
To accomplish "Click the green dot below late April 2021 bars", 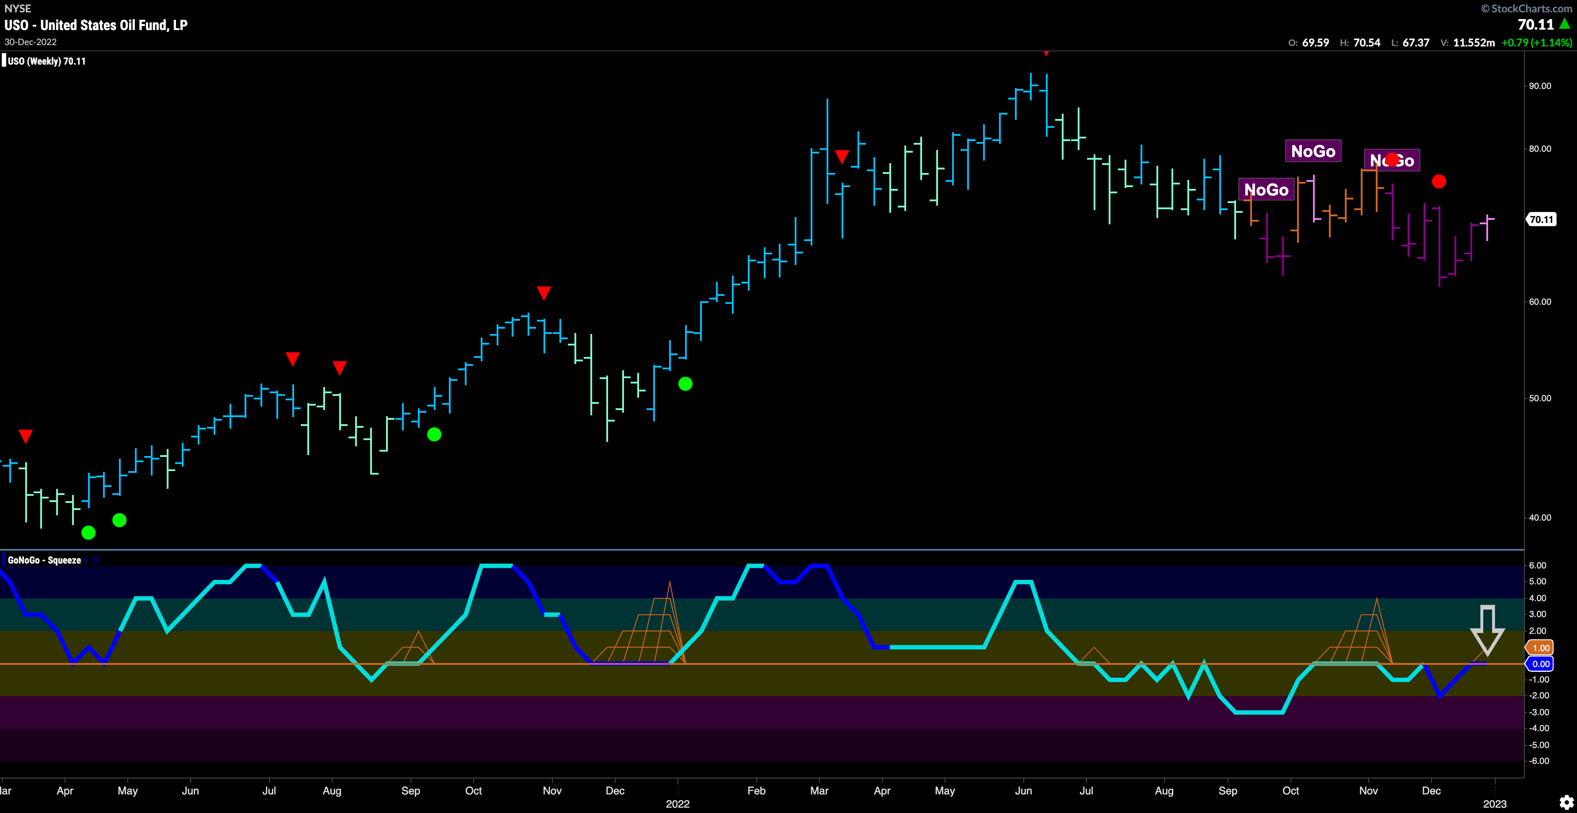I will [119, 520].
